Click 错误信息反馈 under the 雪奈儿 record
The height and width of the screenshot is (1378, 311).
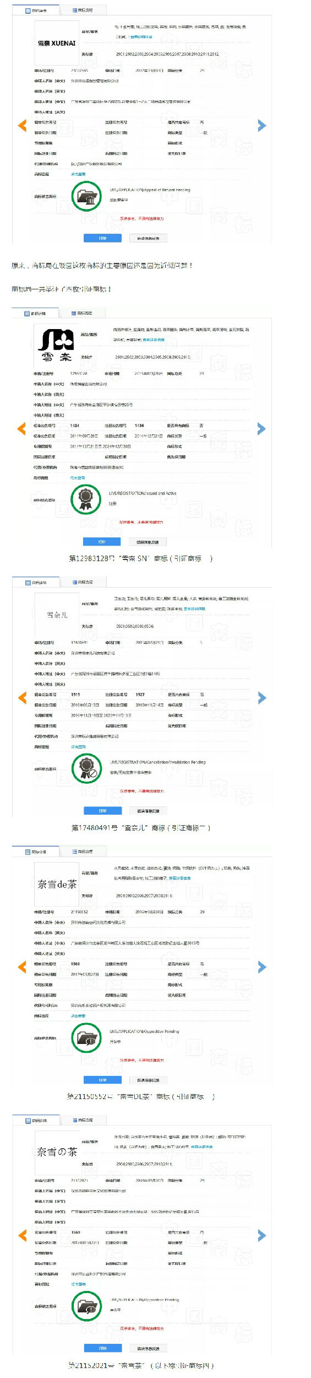(148, 811)
